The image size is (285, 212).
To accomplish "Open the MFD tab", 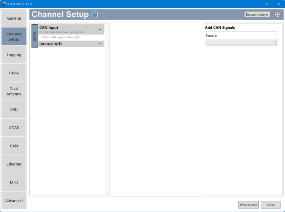I will point(14,182).
